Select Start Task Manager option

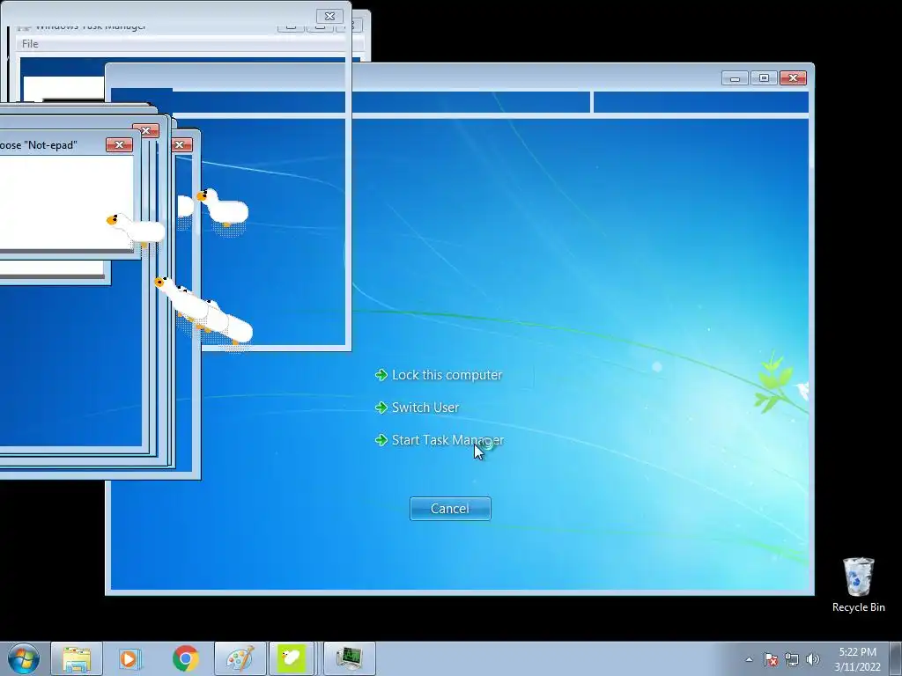click(440, 440)
